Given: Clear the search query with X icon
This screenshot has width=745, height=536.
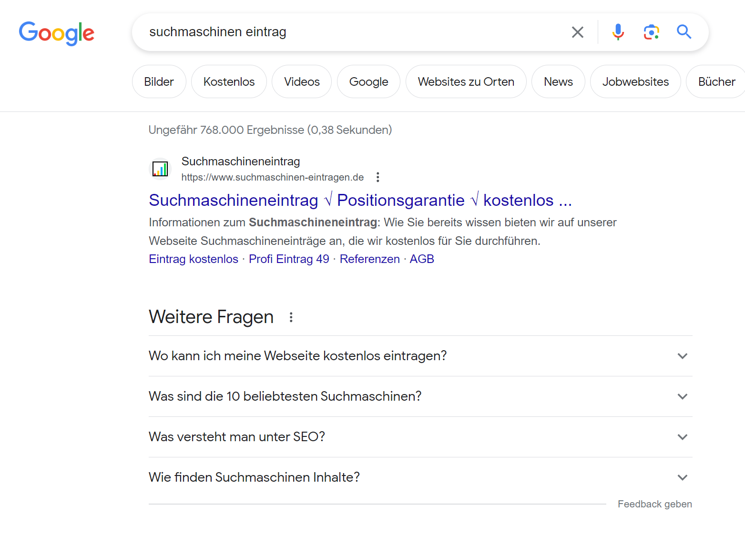Looking at the screenshot, I should [x=577, y=32].
